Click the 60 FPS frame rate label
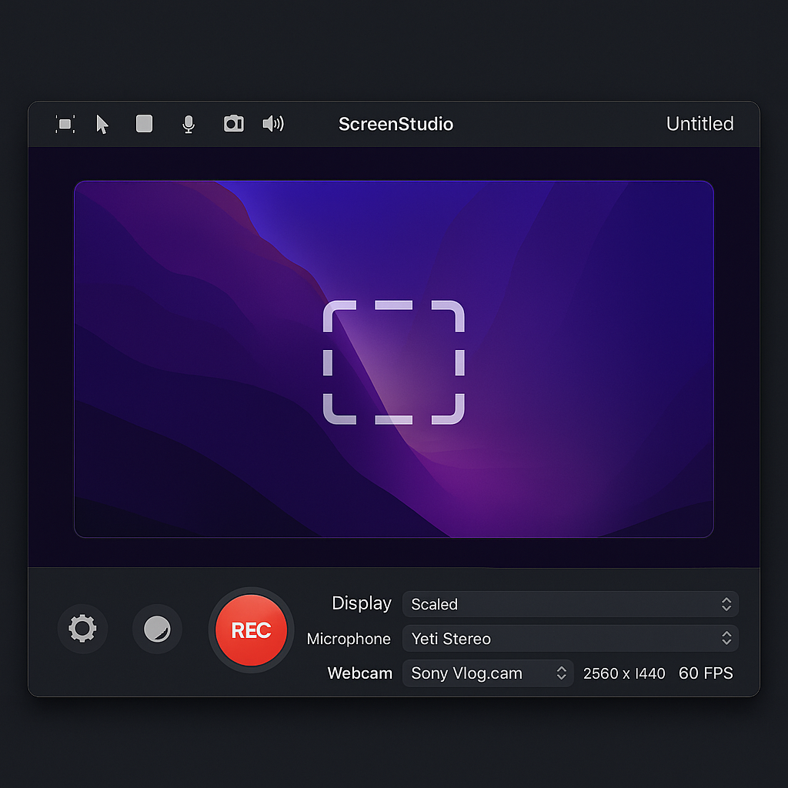The width and height of the screenshot is (788, 788). 706,673
